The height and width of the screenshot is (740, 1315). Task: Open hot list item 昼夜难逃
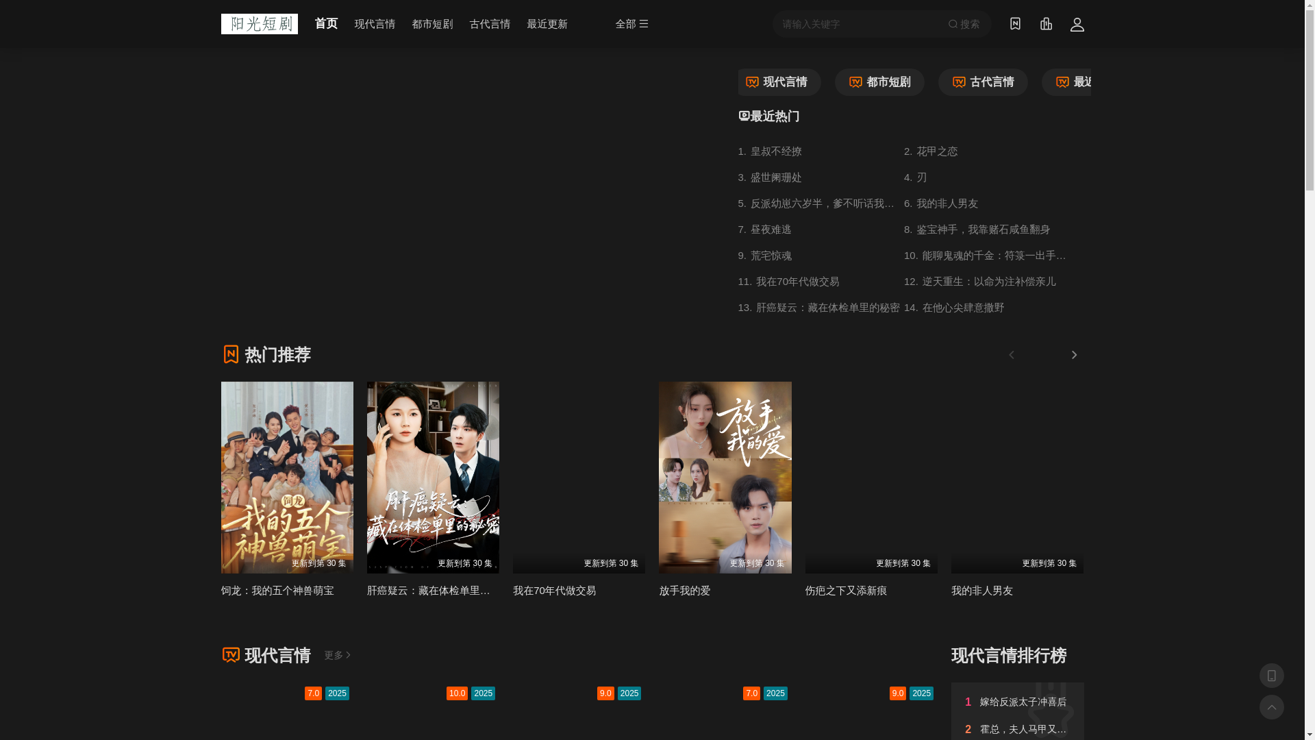(765, 230)
